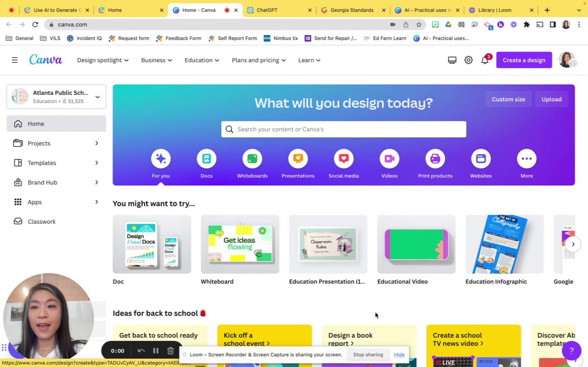Open the Print products category icon
588x367 pixels.
(435, 159)
